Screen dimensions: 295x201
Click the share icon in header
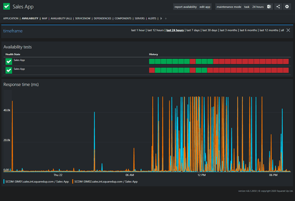pyautogui.click(x=278, y=7)
